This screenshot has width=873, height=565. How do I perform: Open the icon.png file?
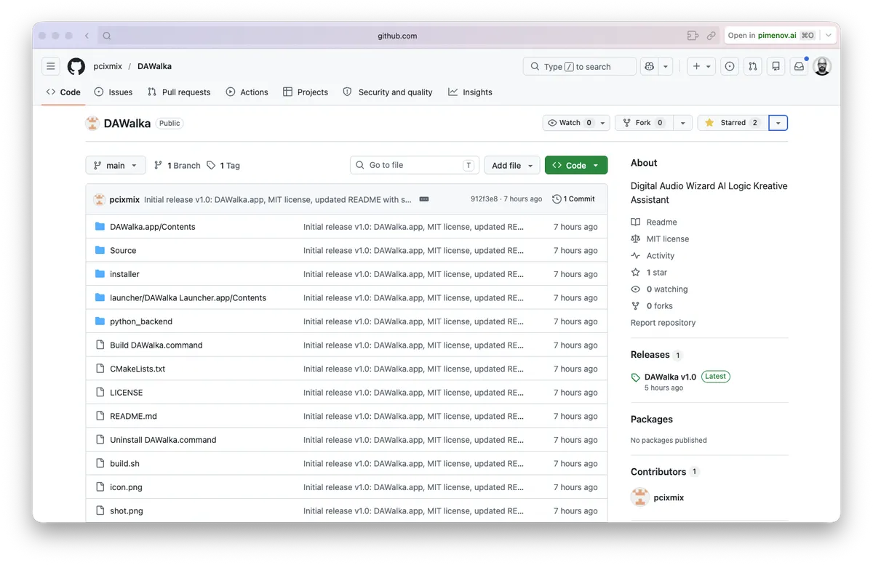126,486
